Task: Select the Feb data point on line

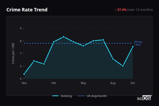Action: coord(54,42)
